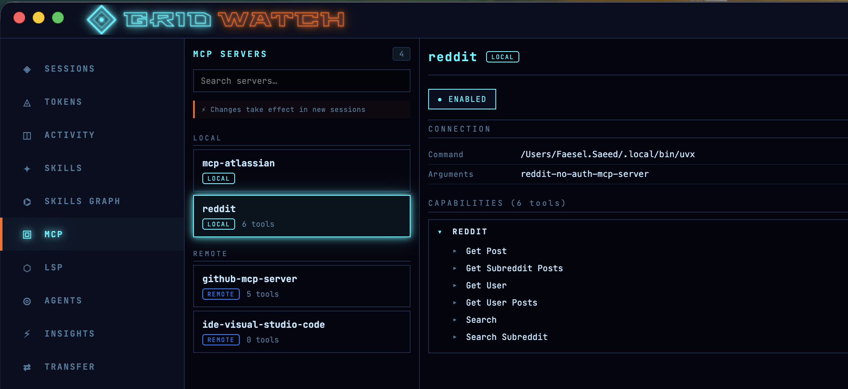Click the LOCAL badge on mcp-atlassian card

coord(219,179)
